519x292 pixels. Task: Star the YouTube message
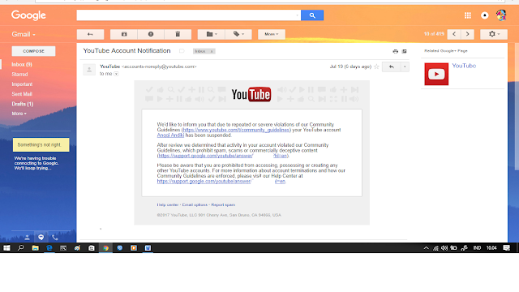(x=376, y=67)
